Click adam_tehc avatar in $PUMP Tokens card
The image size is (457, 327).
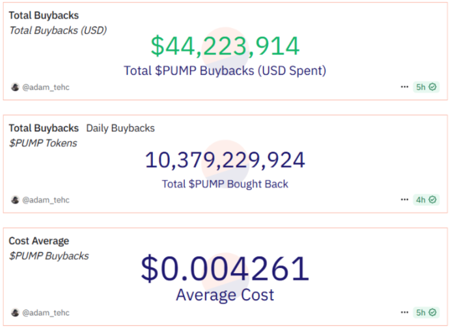[15, 200]
